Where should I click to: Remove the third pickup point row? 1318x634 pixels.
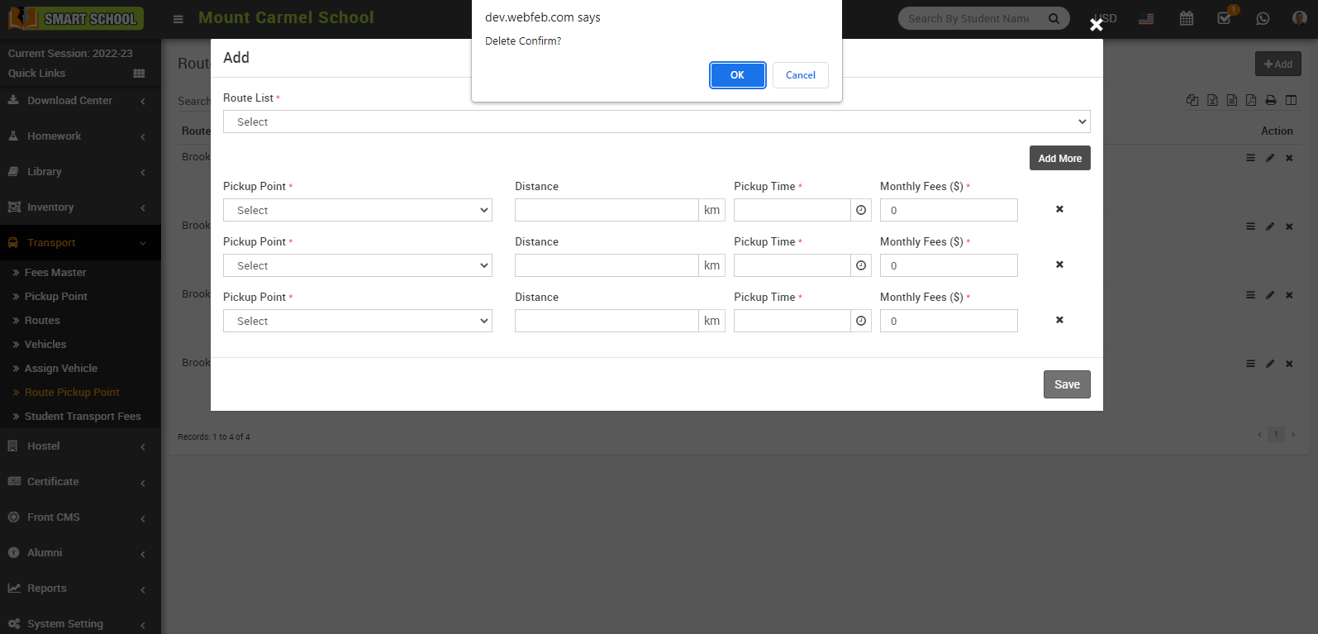pyautogui.click(x=1059, y=320)
